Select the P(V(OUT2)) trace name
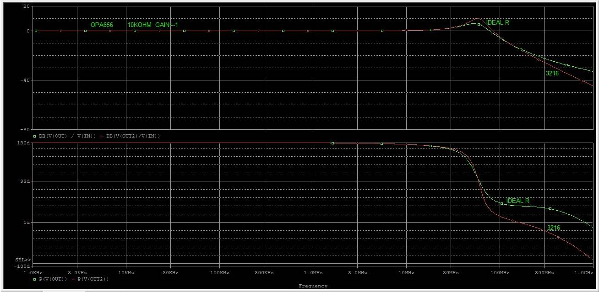Screen dimensions: 599x292 click(x=93, y=279)
